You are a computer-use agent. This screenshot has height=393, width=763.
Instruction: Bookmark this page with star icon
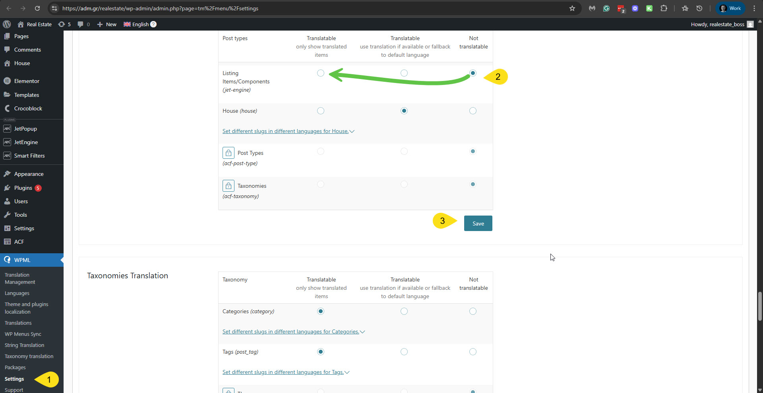pyautogui.click(x=572, y=8)
